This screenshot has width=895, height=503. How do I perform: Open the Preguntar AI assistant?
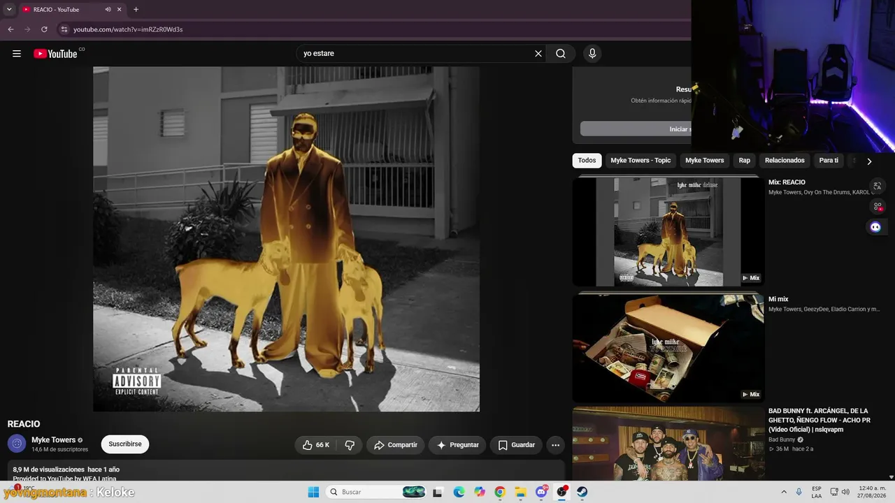coord(457,445)
